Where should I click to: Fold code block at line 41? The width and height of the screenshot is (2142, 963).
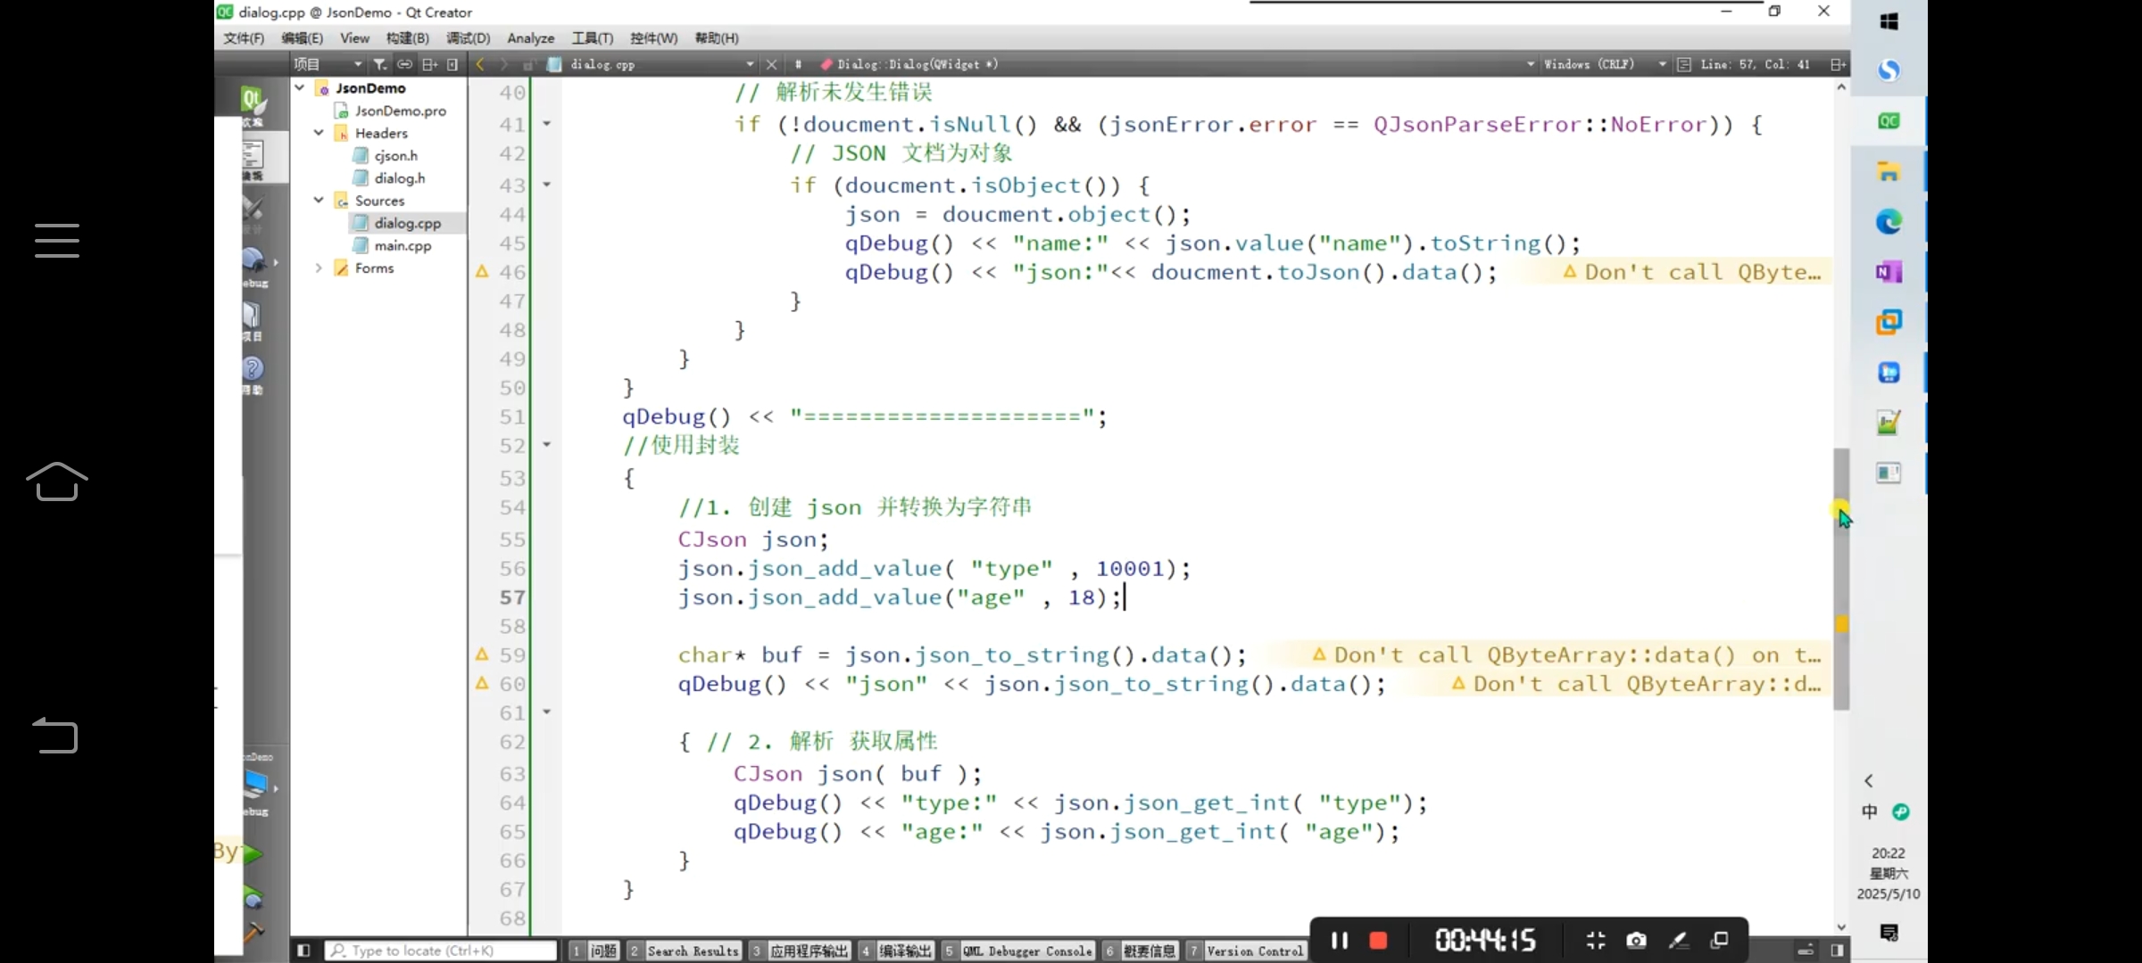547,124
